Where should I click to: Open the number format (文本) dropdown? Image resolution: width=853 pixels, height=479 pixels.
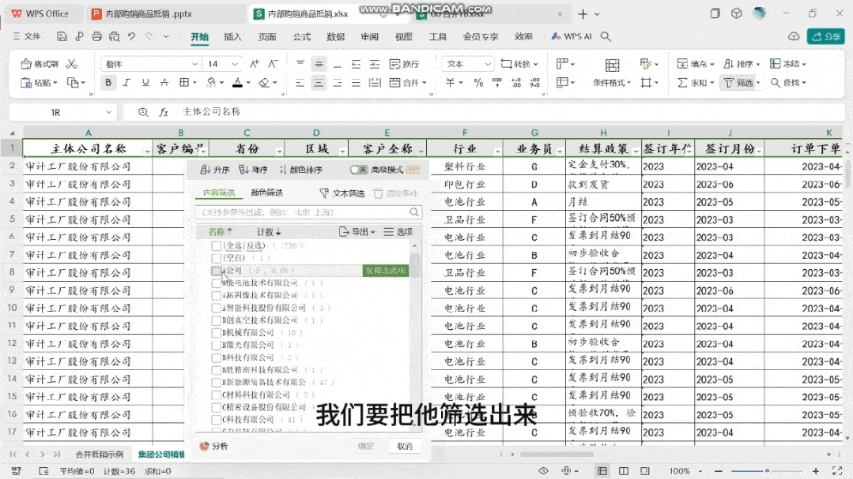tap(488, 64)
